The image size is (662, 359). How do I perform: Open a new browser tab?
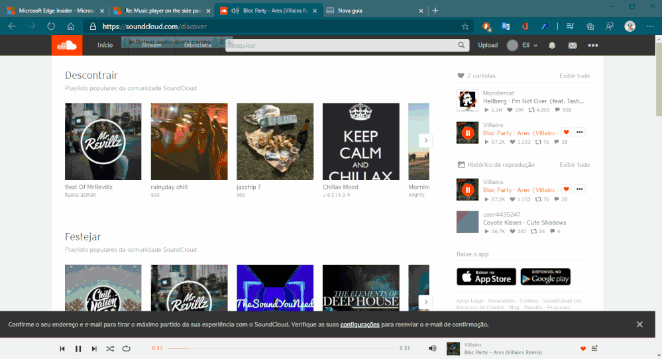(435, 11)
